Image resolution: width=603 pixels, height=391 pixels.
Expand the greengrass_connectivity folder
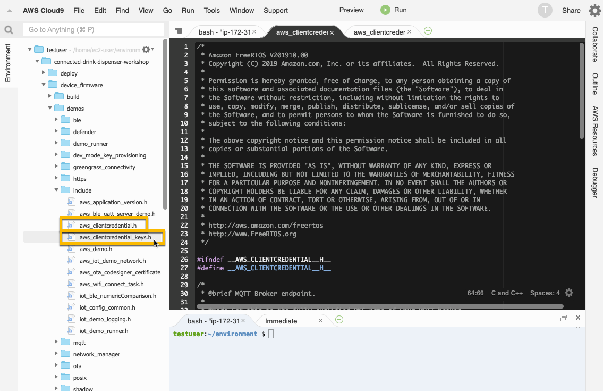click(56, 166)
